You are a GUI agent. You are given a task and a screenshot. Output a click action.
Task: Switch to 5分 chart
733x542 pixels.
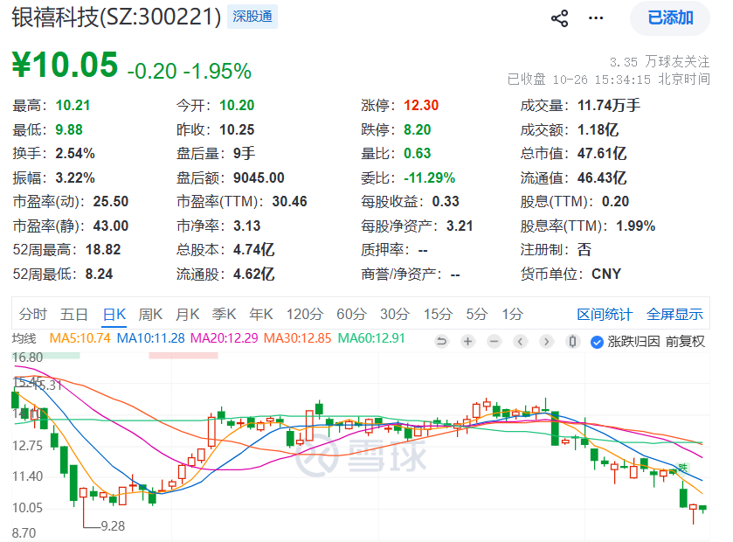coord(477,314)
